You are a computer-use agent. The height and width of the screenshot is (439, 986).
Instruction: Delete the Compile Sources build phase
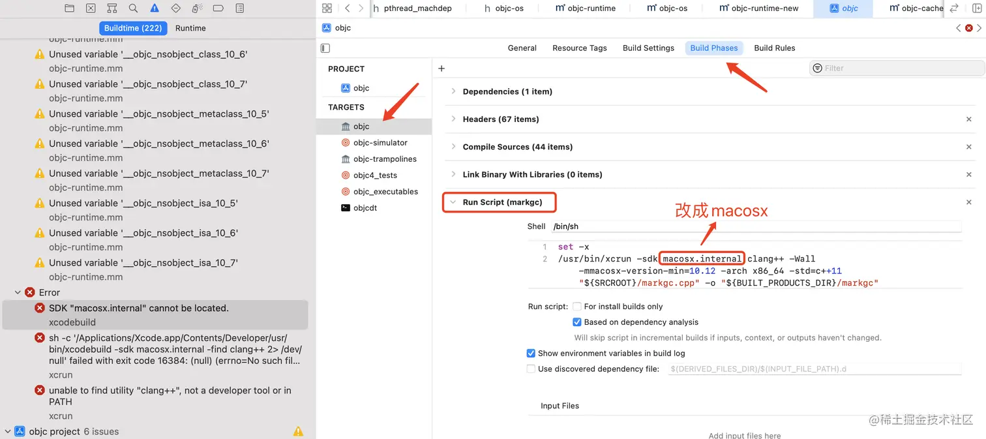click(x=969, y=147)
